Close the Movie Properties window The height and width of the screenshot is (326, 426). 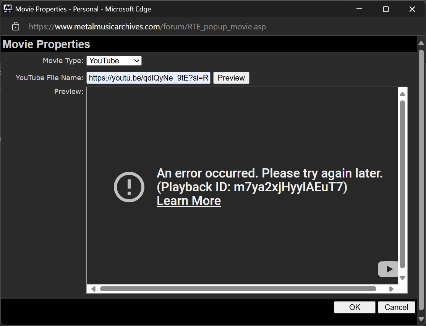pyautogui.click(x=412, y=9)
